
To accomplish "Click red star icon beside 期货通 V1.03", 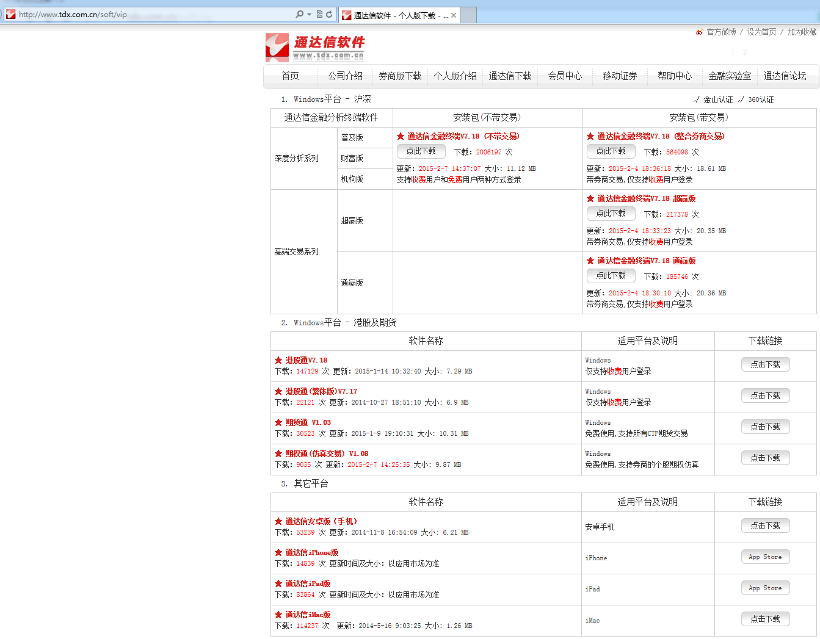I will click(x=278, y=422).
